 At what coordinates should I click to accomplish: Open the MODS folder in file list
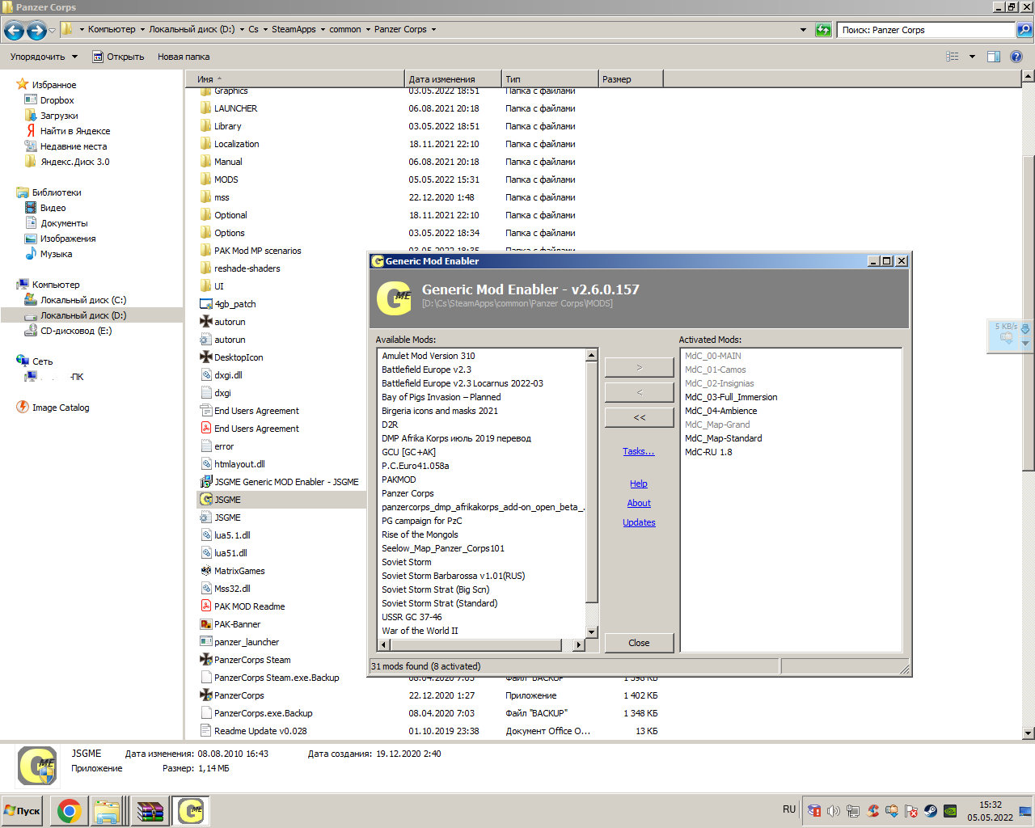click(226, 180)
